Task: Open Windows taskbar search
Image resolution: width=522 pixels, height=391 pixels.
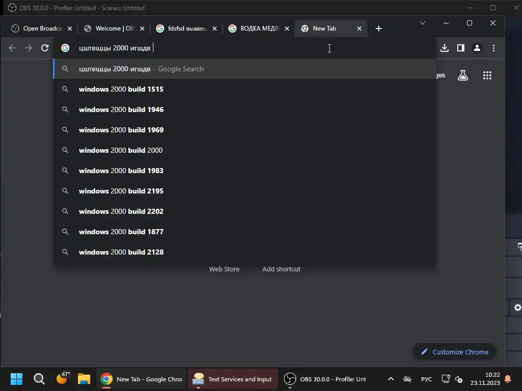Action: [x=39, y=379]
